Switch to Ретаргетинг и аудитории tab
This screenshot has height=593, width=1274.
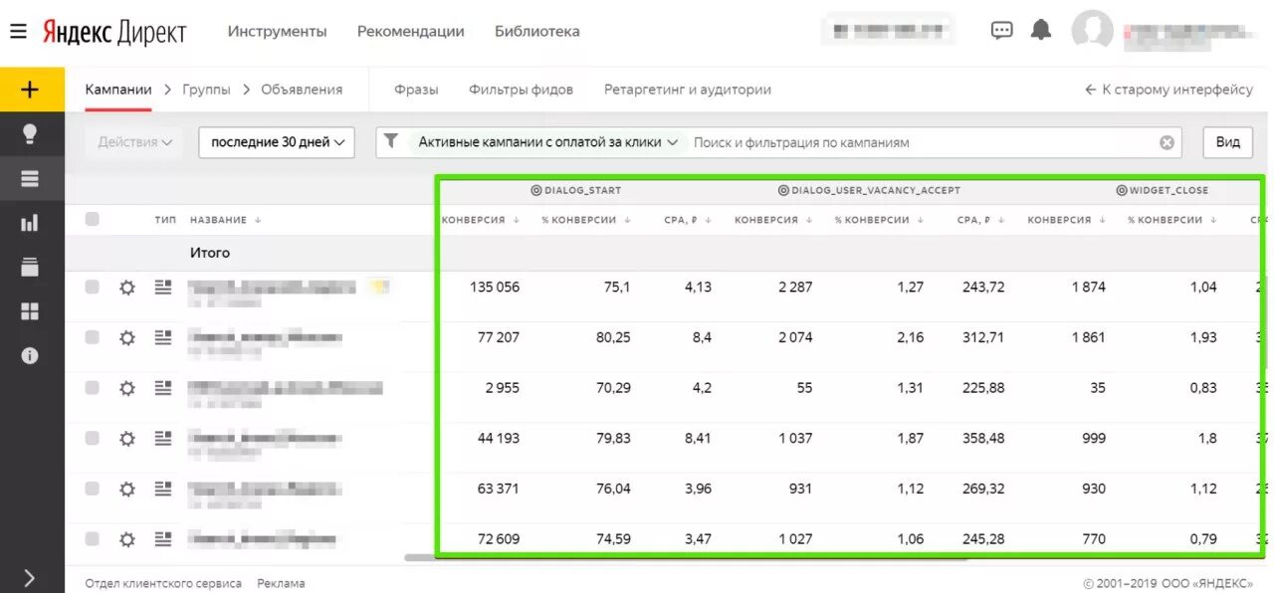(688, 90)
